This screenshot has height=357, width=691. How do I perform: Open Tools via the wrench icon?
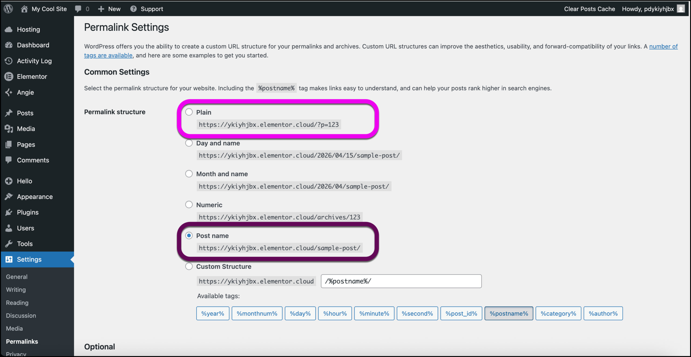pyautogui.click(x=9, y=244)
